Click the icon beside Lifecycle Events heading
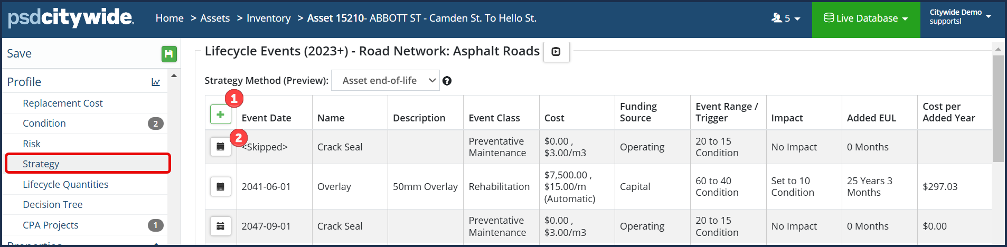Viewport: 1007px width, 247px height. point(556,52)
